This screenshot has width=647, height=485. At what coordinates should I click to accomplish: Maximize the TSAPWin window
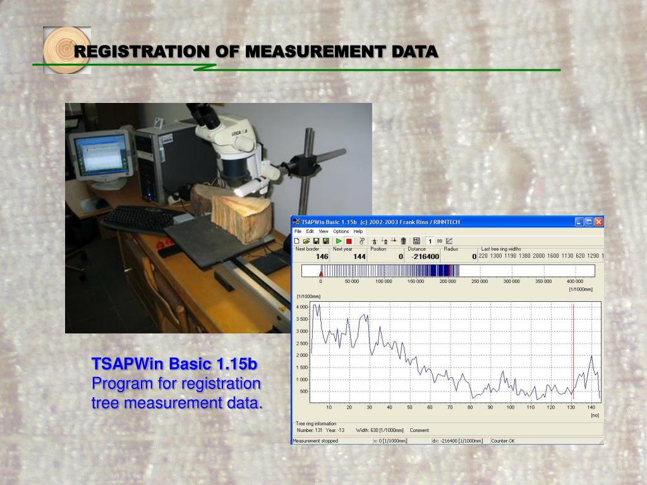[x=589, y=222]
